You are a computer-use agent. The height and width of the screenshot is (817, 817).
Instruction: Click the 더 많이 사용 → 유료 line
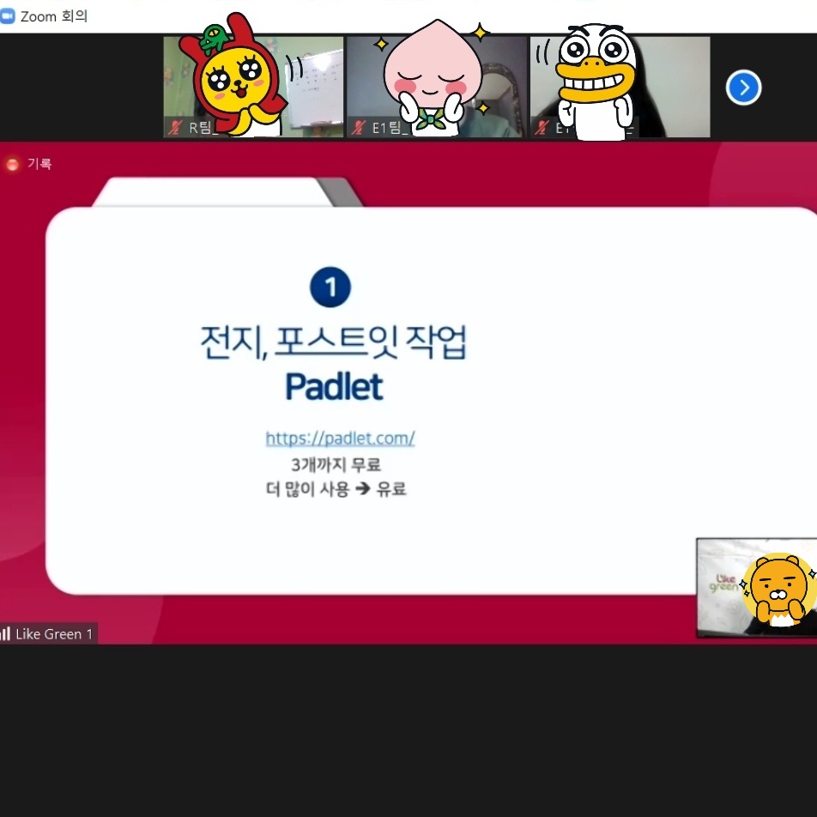336,489
